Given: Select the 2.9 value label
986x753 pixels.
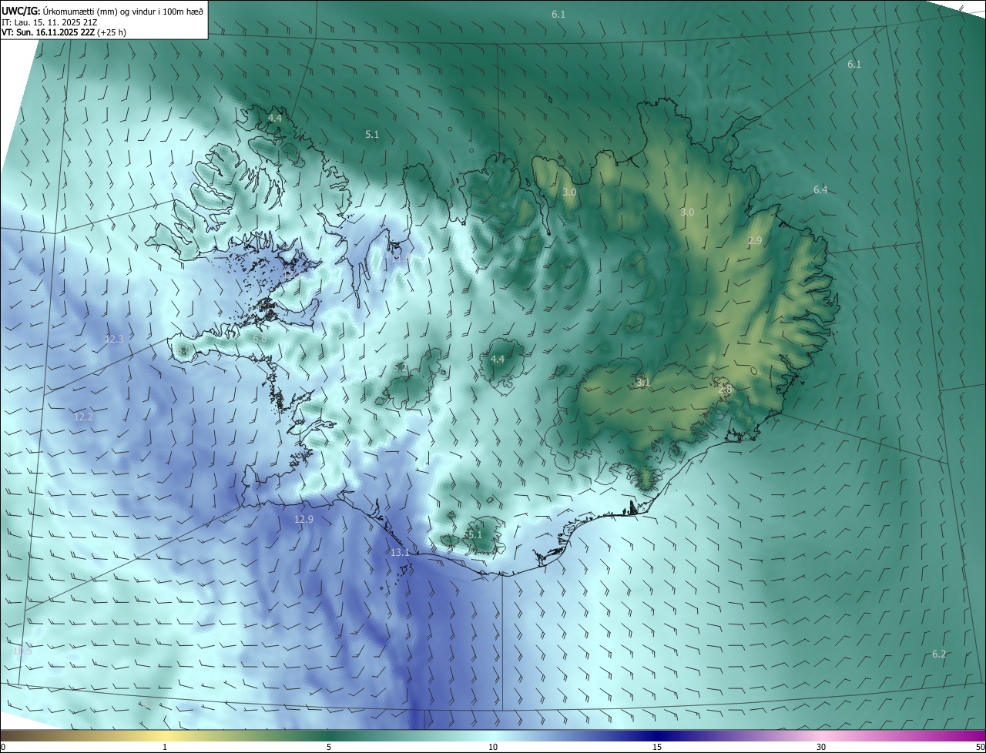Looking at the screenshot, I should coord(754,240).
